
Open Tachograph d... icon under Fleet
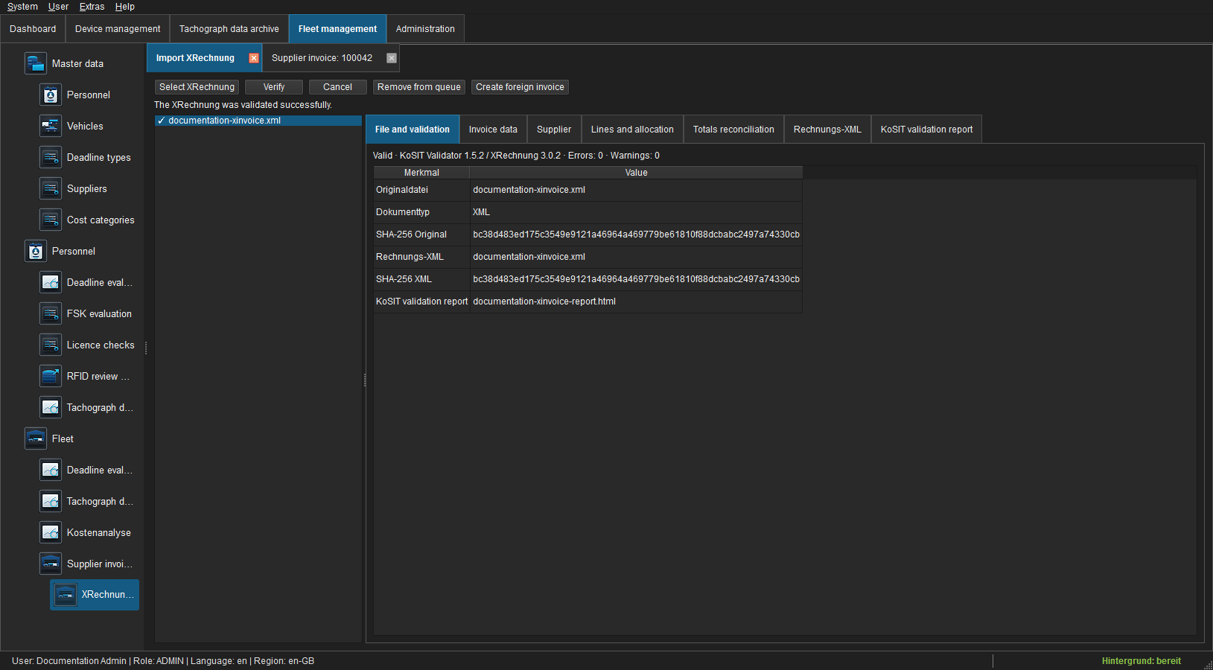click(51, 501)
